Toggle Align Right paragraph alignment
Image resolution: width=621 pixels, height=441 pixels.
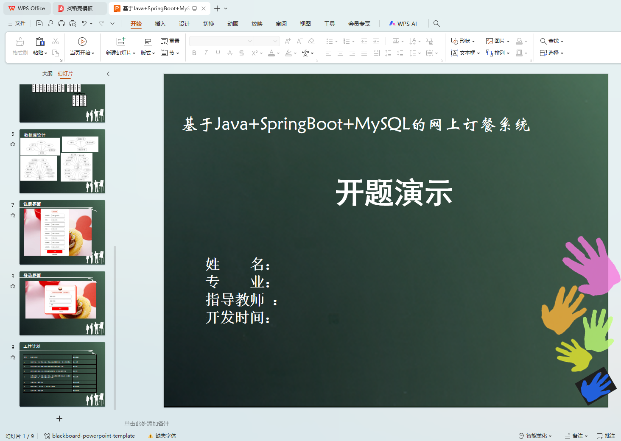[x=352, y=53]
